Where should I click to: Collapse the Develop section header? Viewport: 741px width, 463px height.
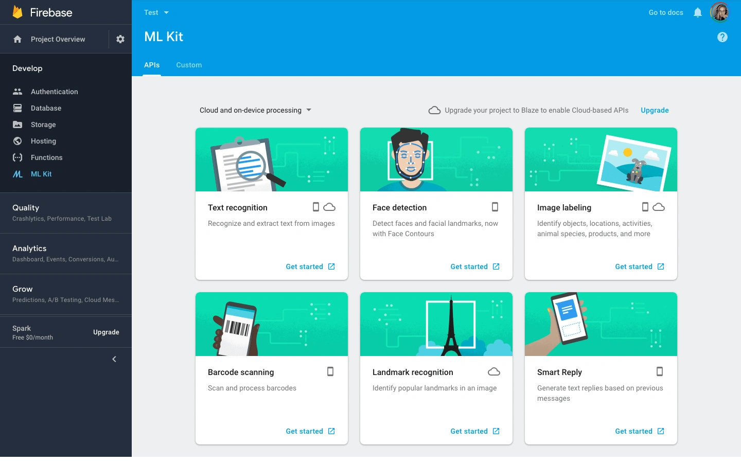point(27,68)
